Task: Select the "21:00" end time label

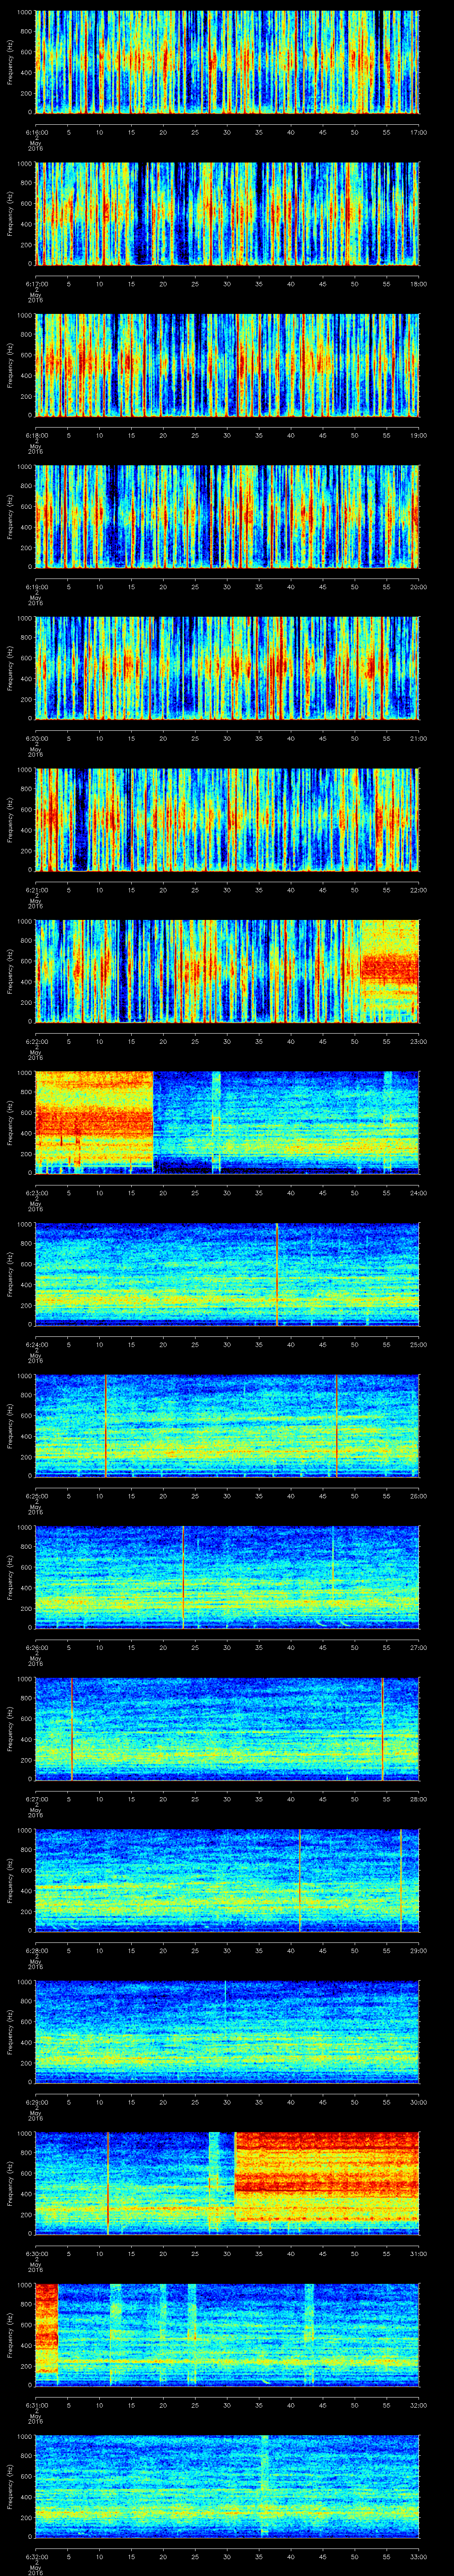Action: 418,738
